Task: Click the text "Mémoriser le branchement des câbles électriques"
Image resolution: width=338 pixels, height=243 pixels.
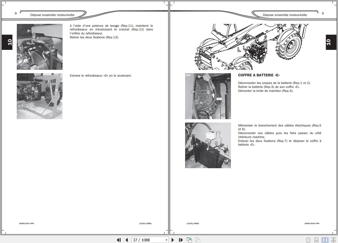Action: coord(274,125)
